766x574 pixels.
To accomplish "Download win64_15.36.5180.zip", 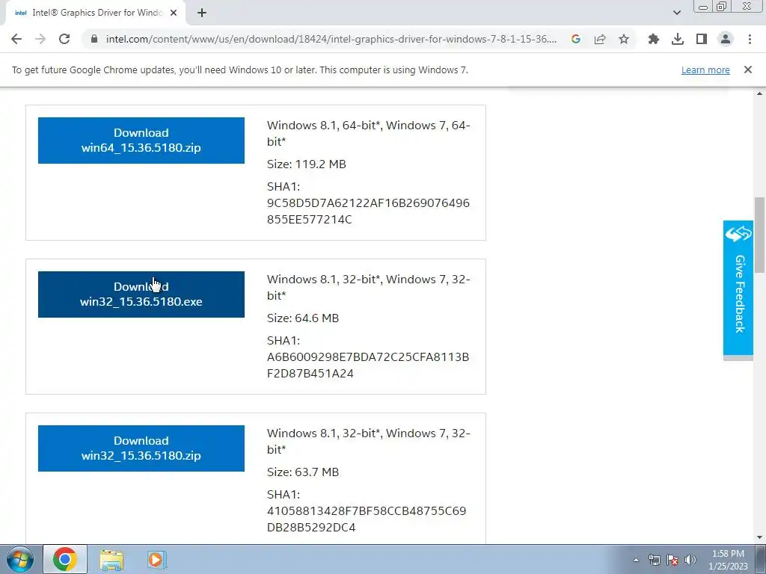I will [141, 140].
